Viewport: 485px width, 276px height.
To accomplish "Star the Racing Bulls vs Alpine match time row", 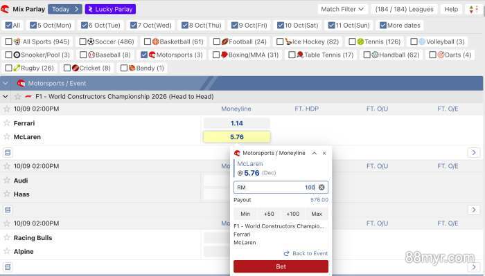I will [6, 223].
